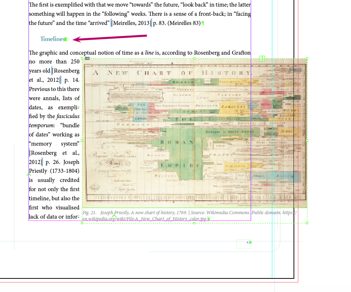Select the top-right corner handle of image frame
Screen dimensions: 351x292
tap(307, 58)
